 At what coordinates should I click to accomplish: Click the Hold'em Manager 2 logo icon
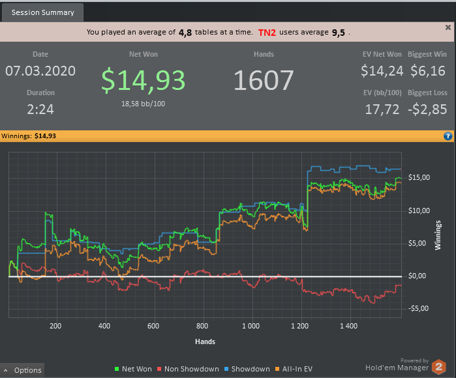(x=439, y=366)
